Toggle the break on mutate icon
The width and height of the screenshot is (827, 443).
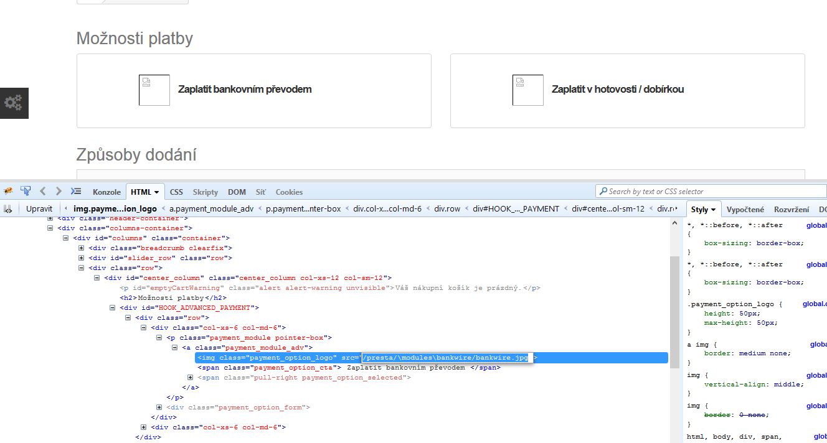tap(8, 208)
